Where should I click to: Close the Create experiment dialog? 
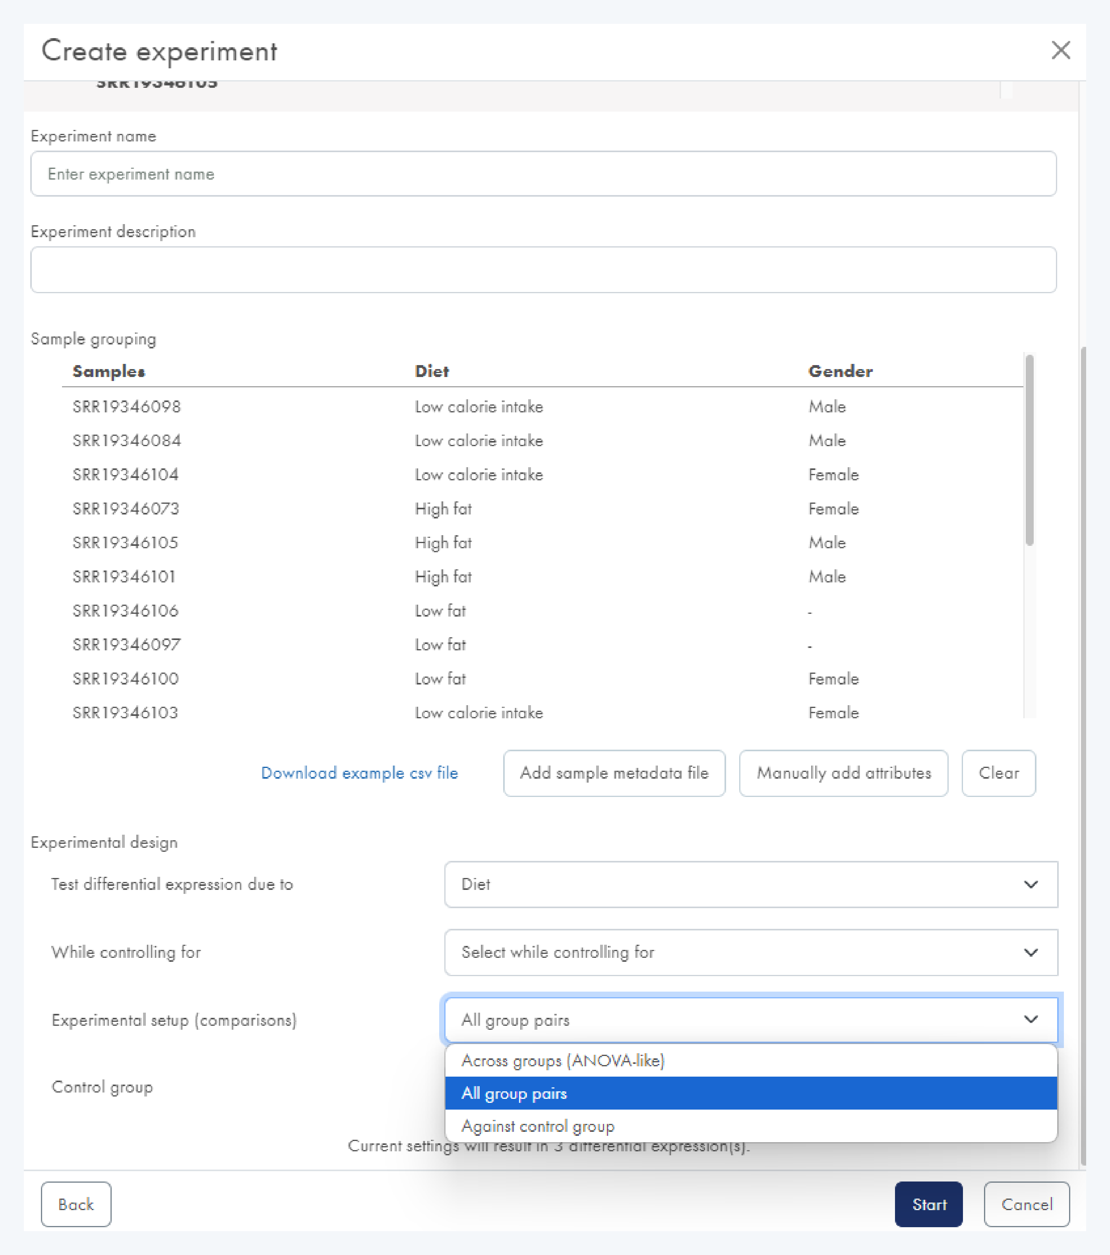click(1060, 50)
